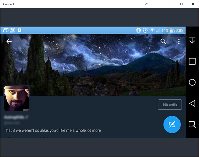Click the profile bio text
Image resolution: width=199 pixels, height=157 pixels.
52,130
